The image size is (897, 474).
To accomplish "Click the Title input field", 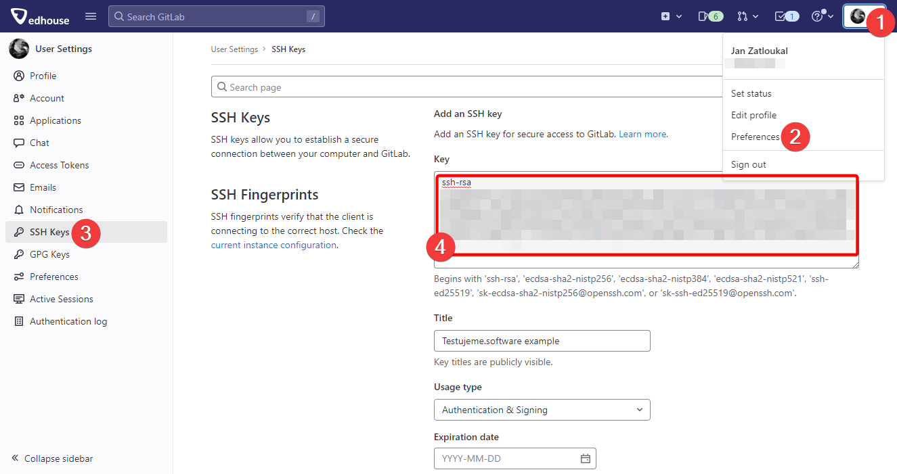I will point(542,341).
